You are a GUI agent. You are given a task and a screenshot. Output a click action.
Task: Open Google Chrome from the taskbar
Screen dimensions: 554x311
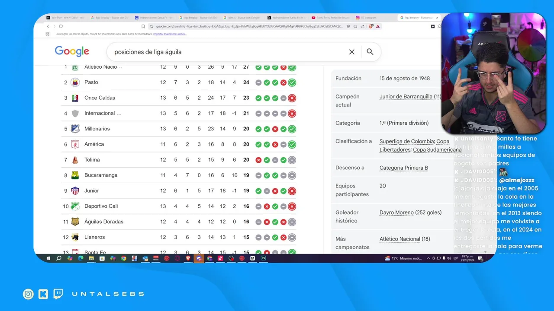coord(124,258)
